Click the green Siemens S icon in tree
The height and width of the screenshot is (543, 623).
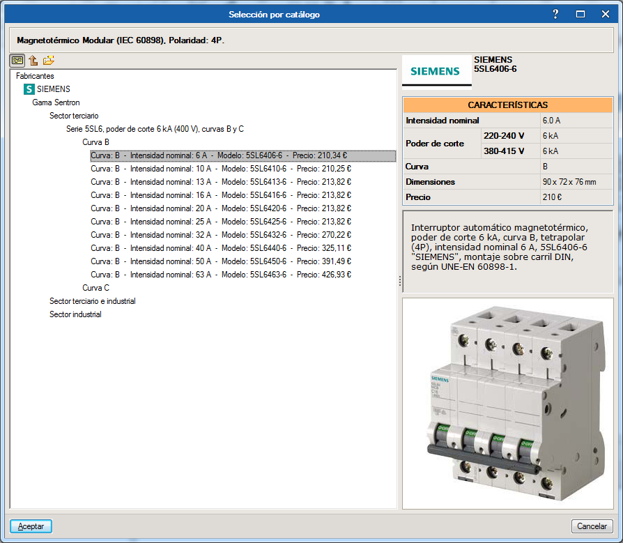coord(29,89)
